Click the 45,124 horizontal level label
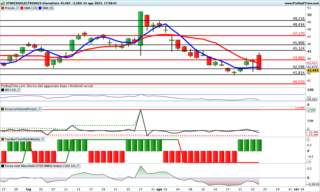The image size is (320, 192). (x=299, y=48)
